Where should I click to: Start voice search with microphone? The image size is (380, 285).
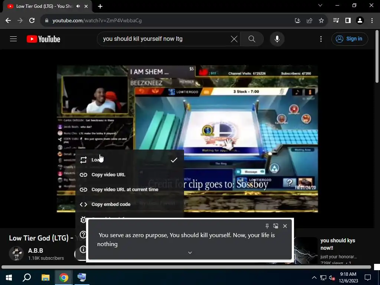(x=277, y=39)
